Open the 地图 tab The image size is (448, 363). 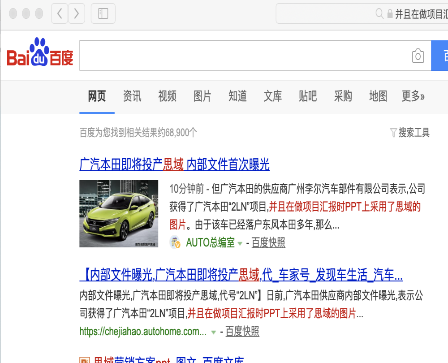point(378,96)
